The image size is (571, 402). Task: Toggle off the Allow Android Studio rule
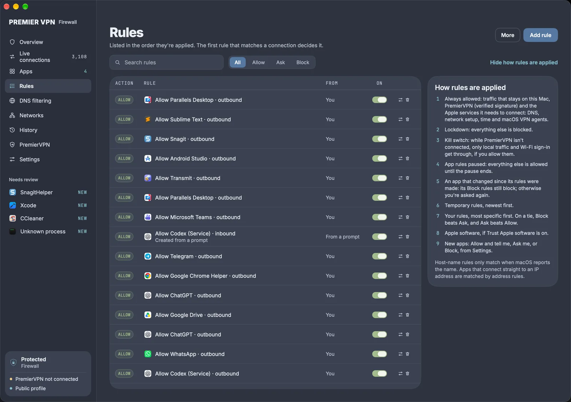(x=379, y=159)
